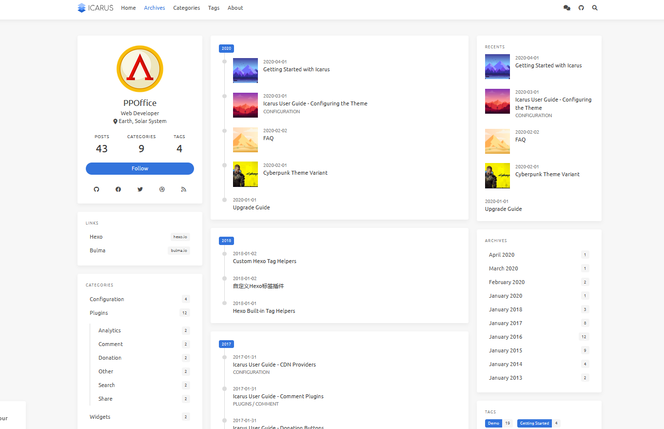Select the Plugins category in the sidebar
This screenshot has width=664, height=429.
point(99,313)
